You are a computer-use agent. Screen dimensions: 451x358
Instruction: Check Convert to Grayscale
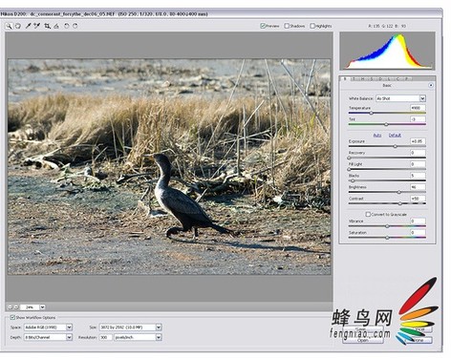(x=368, y=214)
